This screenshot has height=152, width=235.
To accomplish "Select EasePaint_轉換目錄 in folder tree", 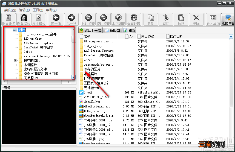I will [x=38, y=47].
